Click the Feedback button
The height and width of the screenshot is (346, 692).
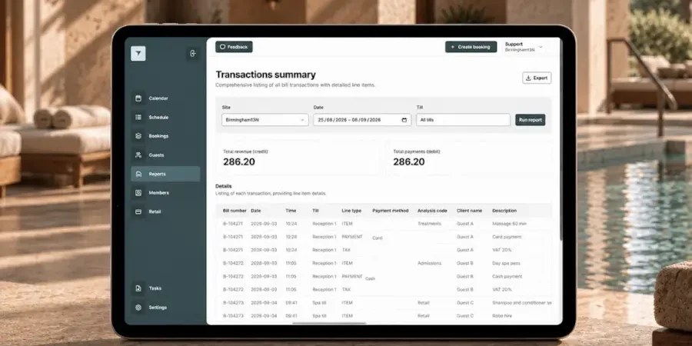coord(234,47)
